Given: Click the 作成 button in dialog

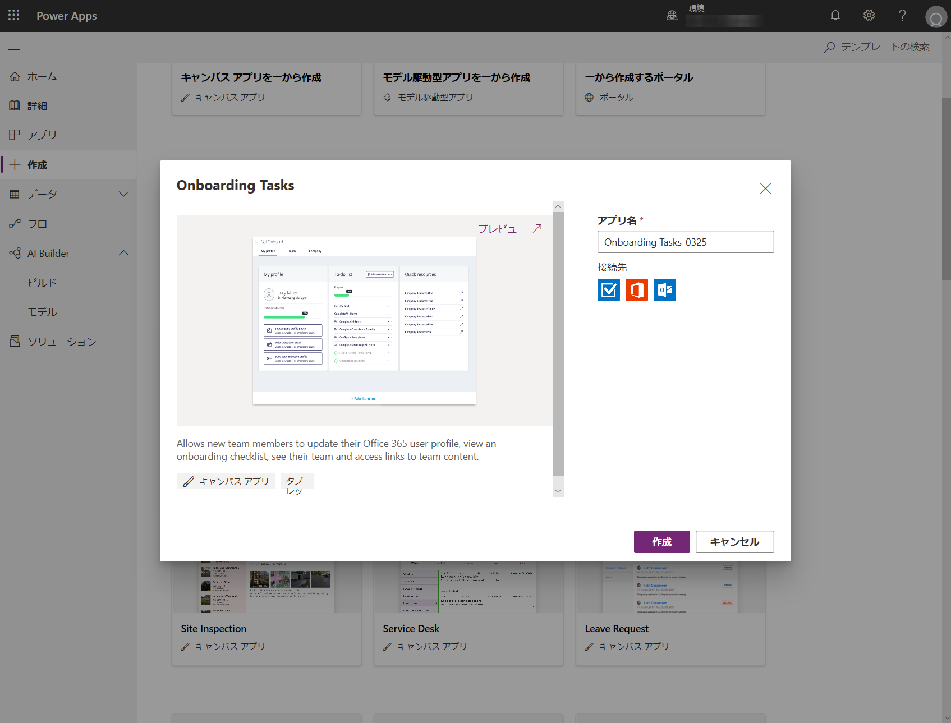Looking at the screenshot, I should coord(662,542).
